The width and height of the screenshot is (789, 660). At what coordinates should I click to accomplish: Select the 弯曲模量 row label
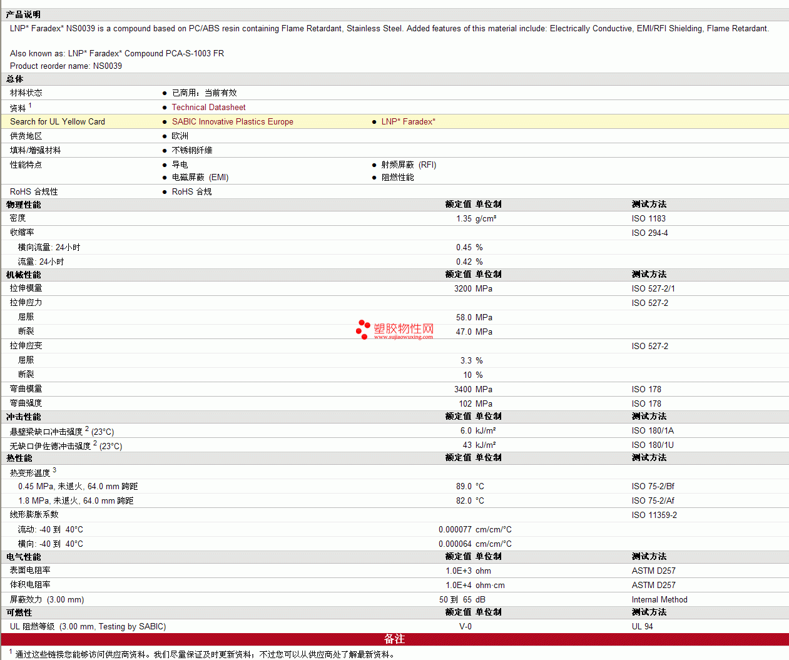[x=26, y=390]
